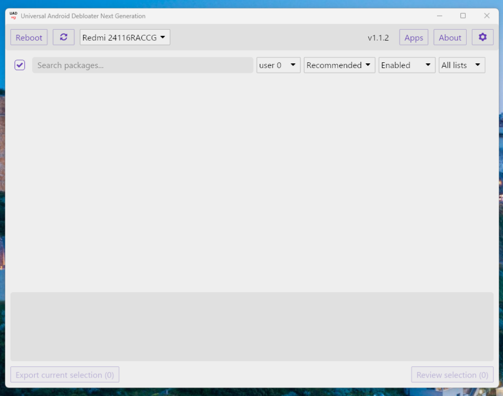This screenshot has height=396, width=503.
Task: Maximize the Debloater window
Action: (463, 16)
